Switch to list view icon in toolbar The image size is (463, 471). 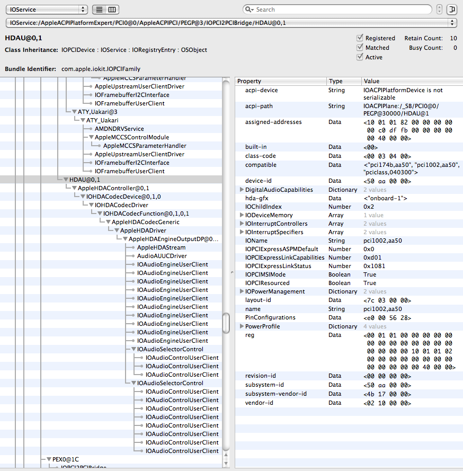pyautogui.click(x=99, y=10)
